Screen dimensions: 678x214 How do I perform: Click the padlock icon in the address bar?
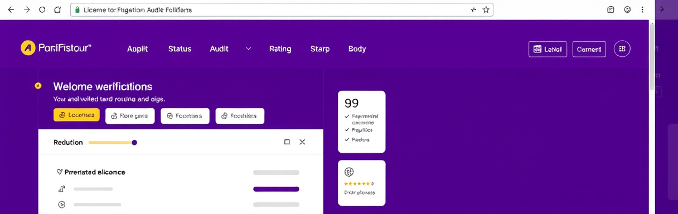coord(77,10)
